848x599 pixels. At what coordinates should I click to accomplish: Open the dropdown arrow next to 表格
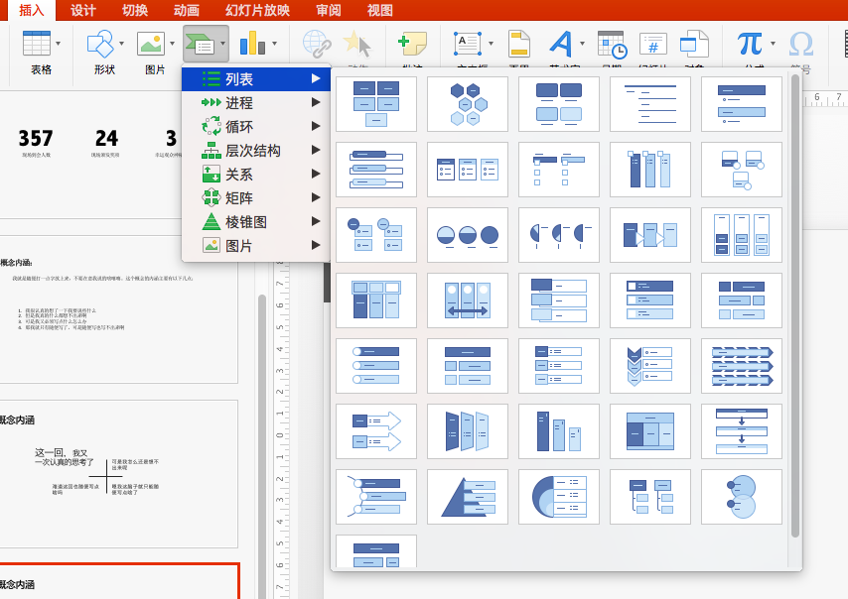point(58,44)
